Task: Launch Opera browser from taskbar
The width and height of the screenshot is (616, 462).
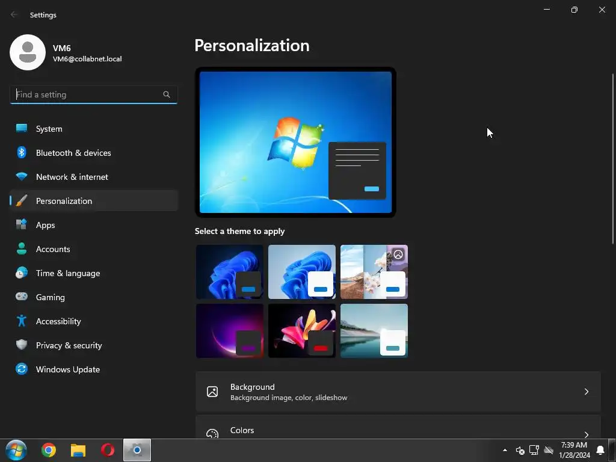Action: coord(108,450)
